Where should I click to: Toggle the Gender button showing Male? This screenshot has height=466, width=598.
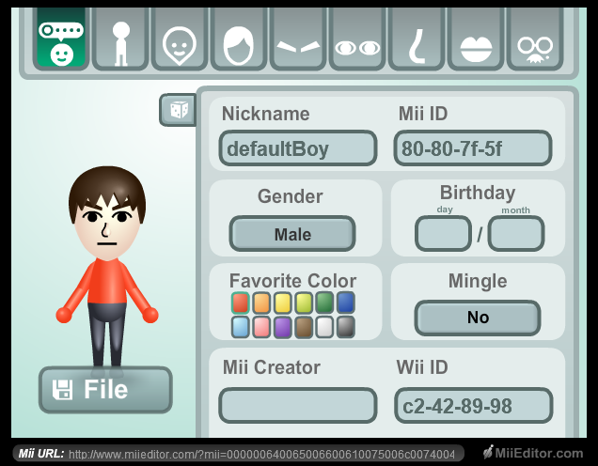pyautogui.click(x=292, y=234)
